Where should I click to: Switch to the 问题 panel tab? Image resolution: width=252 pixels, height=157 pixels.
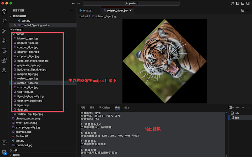coord(83,108)
